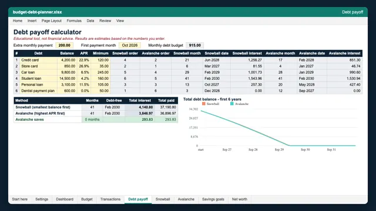Viewport: 376px width, 211px height.
Task: Open the Page Layout menu
Action: pyautogui.click(x=51, y=21)
